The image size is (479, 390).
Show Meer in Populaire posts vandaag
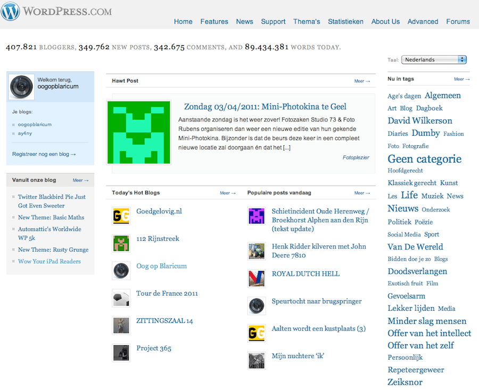(x=362, y=193)
